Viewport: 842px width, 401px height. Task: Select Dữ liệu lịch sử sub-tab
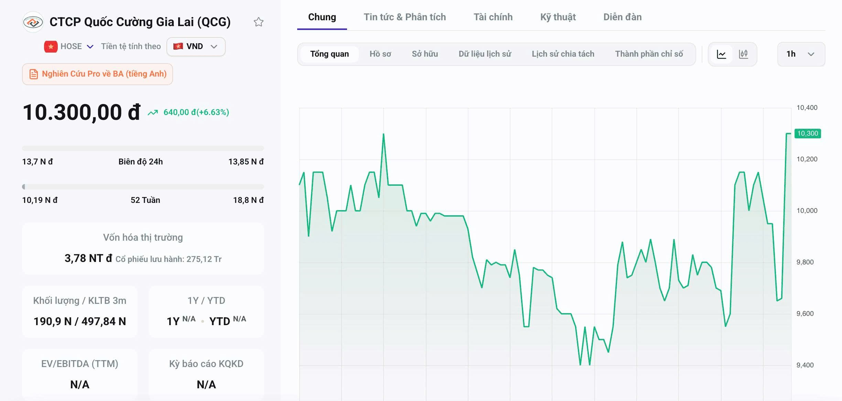[x=485, y=54]
